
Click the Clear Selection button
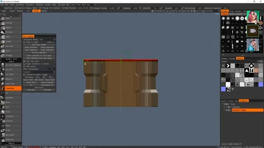[31, 47]
